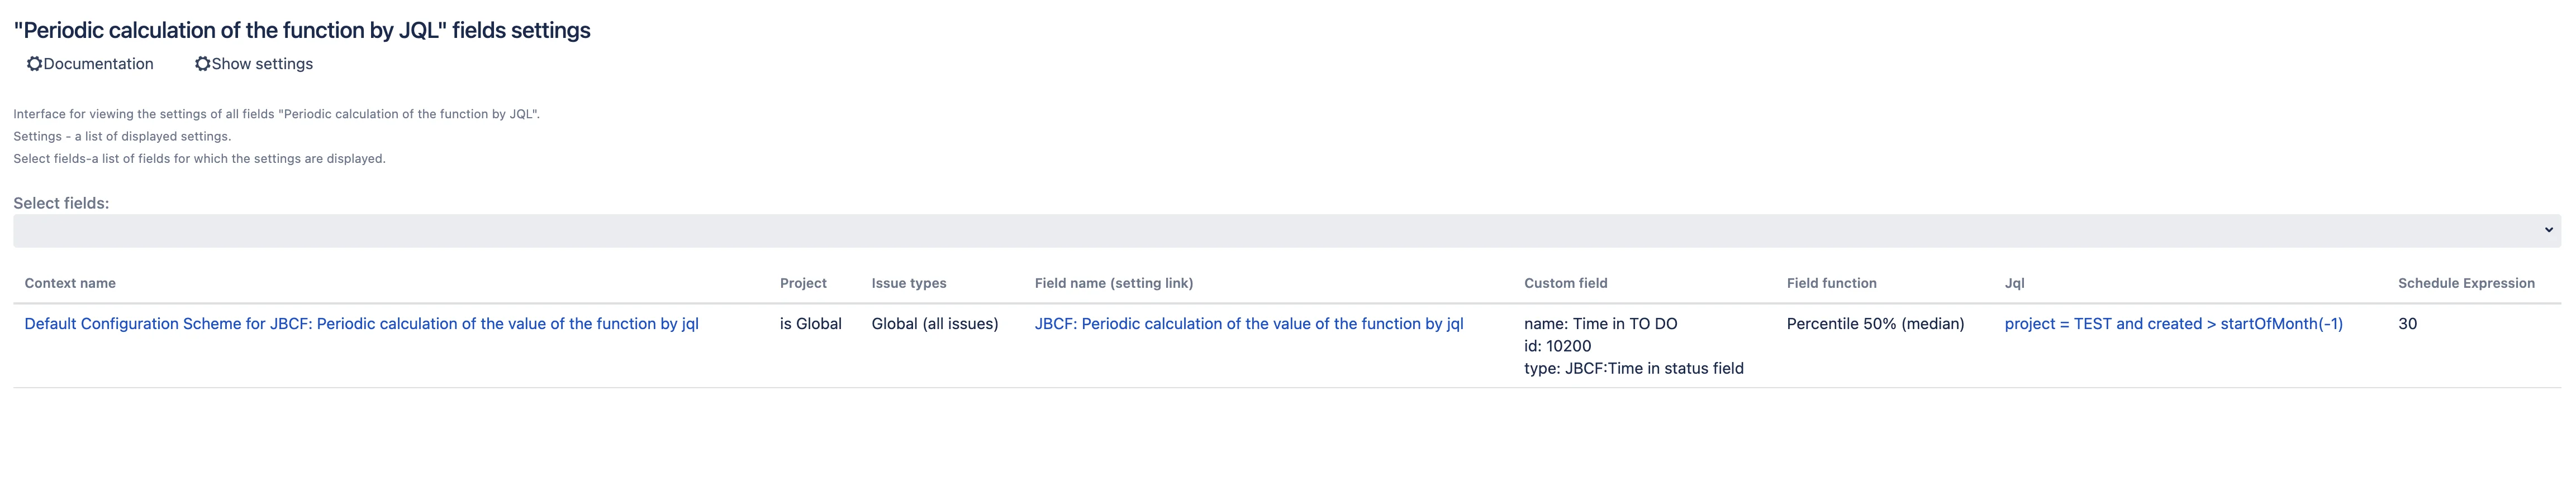Image resolution: width=2576 pixels, height=502 pixels.
Task: Open the JBCF Periodic calculation field setting link
Action: [1248, 324]
